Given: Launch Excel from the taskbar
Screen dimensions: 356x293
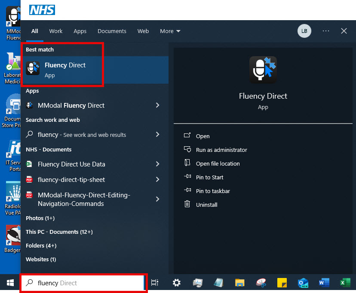Looking at the screenshot, I should point(345,283).
